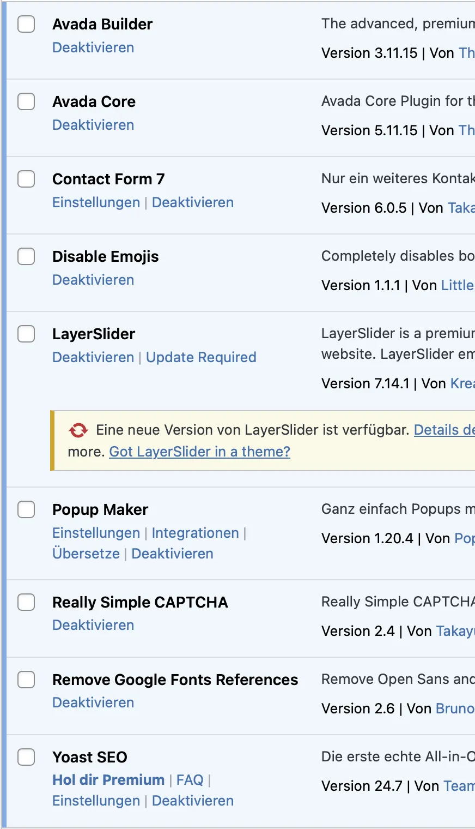Viewport: 475px width, 829px height.
Task: Mark the Popup Maker checkbox
Action: click(26, 509)
